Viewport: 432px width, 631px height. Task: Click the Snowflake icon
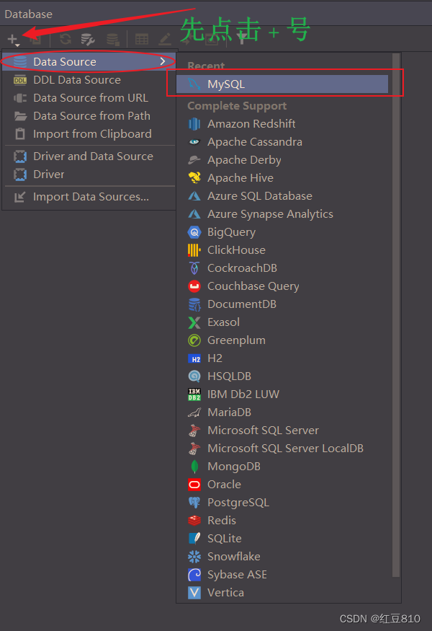pyautogui.click(x=194, y=557)
